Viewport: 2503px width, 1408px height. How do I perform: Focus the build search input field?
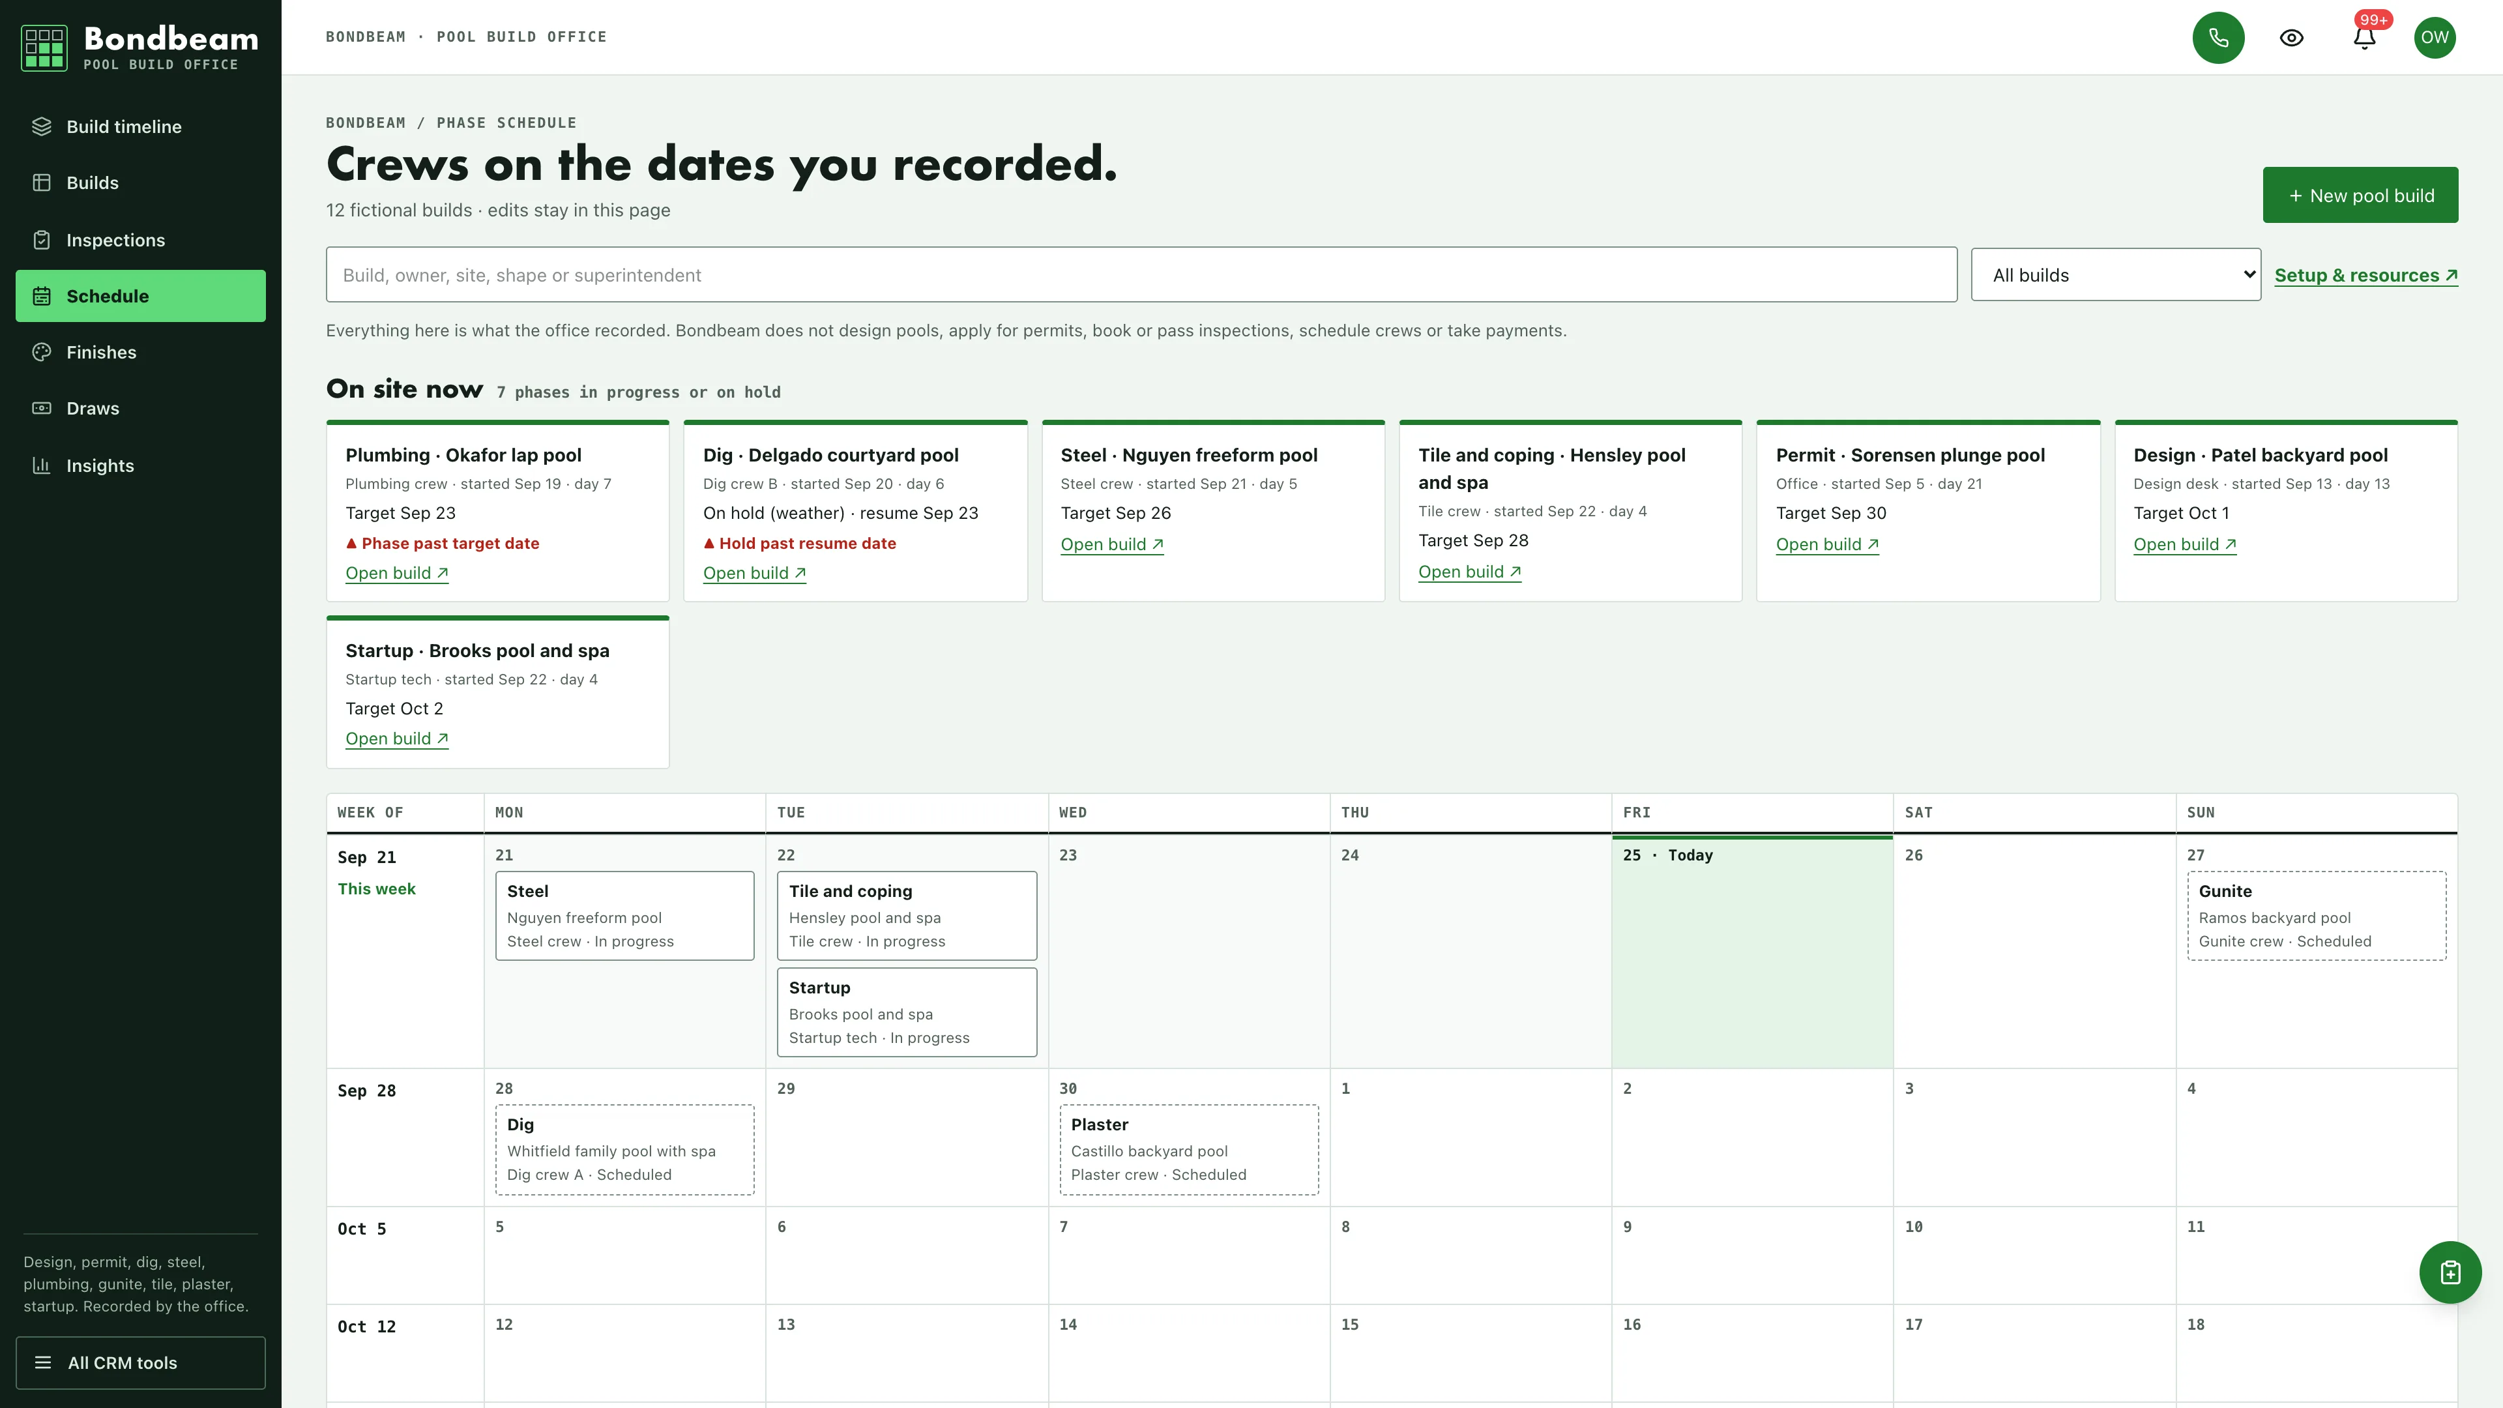(x=1142, y=275)
